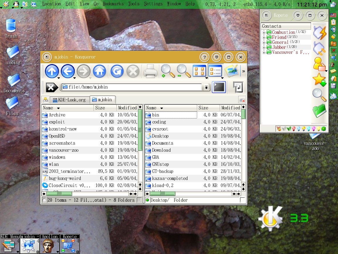
Task: Go to the Home folder in Konqueror
Action: [99, 71]
